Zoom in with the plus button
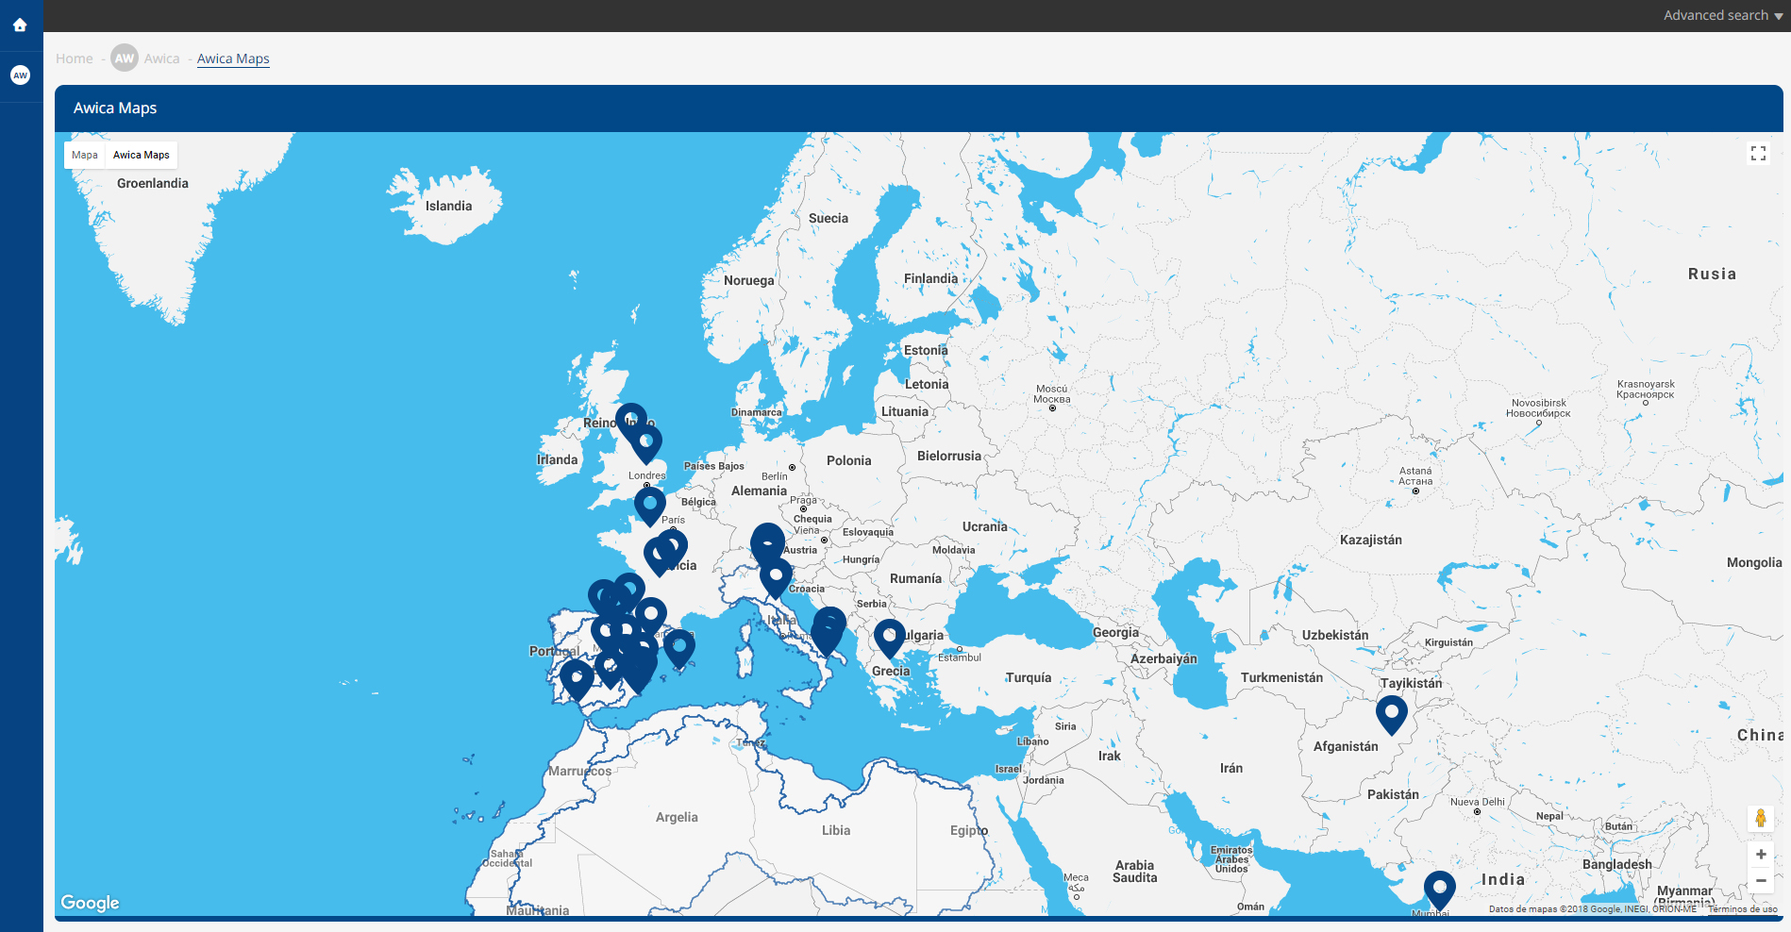Image resolution: width=1791 pixels, height=932 pixels. [x=1760, y=855]
